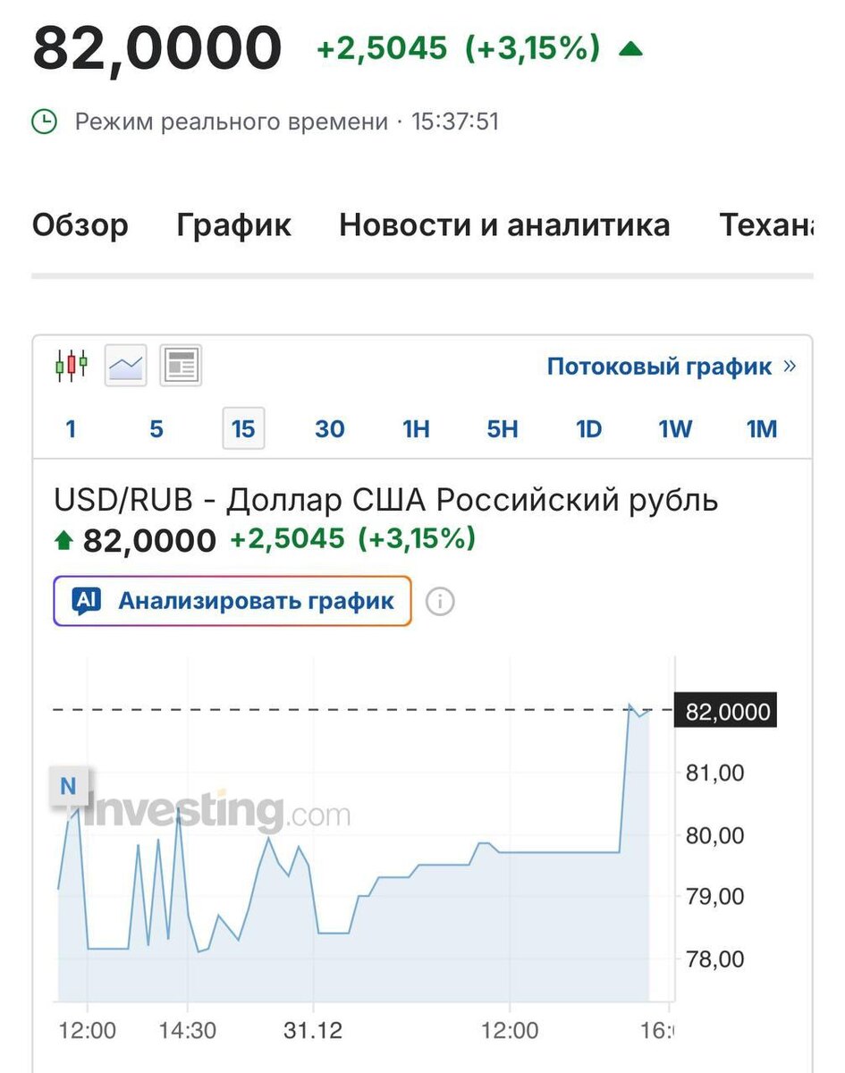Image resolution: width=845 pixels, height=1073 pixels.
Task: Click the green up triangle icon
Action: click(630, 48)
